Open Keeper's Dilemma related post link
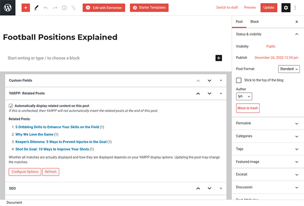Viewport: 304px width, 206px height. 61,142
